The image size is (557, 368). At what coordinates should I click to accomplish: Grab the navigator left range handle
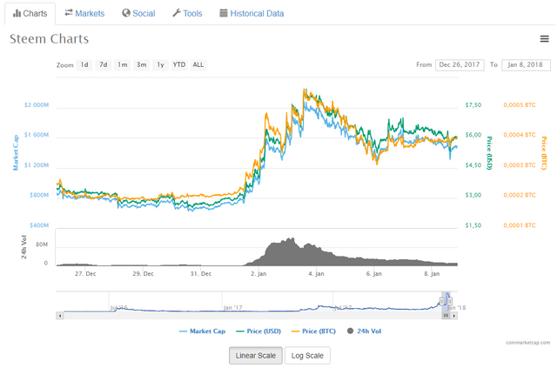point(442,302)
